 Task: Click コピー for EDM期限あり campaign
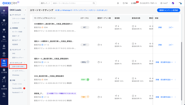[x=171, y=27]
